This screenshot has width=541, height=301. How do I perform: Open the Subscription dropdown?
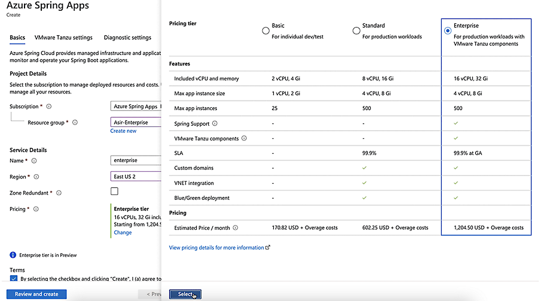click(x=136, y=107)
